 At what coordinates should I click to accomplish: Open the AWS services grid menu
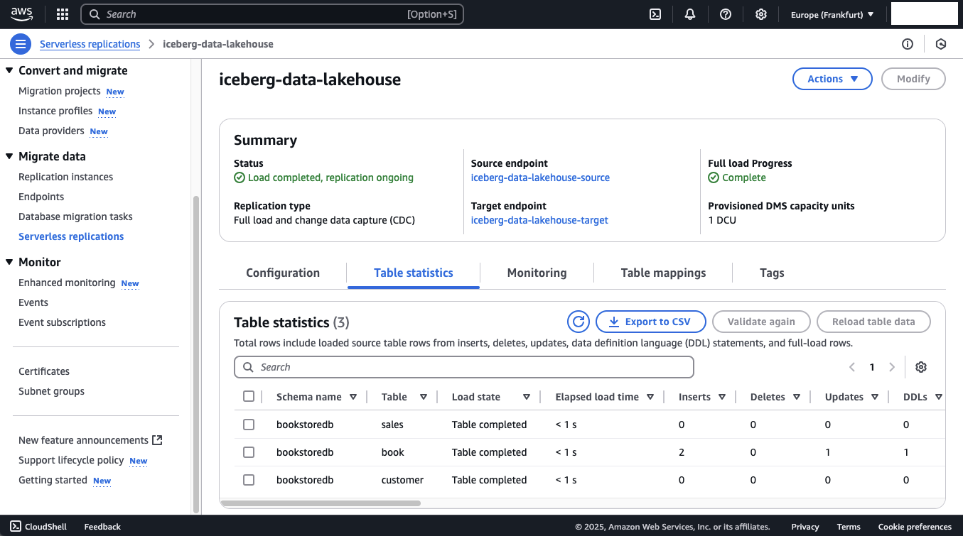(63, 14)
